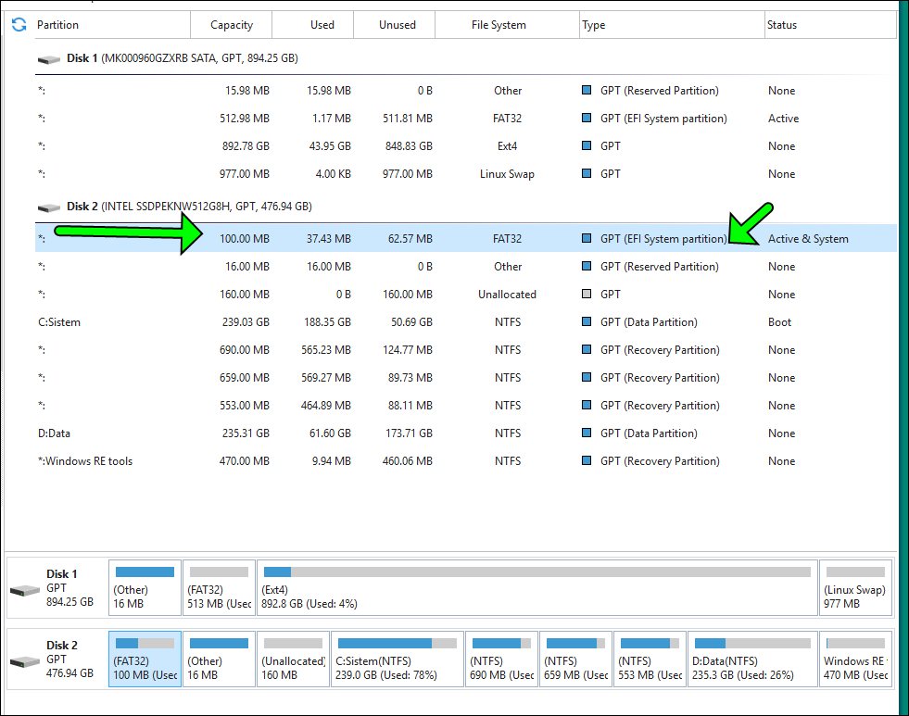Click the Ext4 892.8 GB block in disk map
This screenshot has width=909, height=716.
537,588
